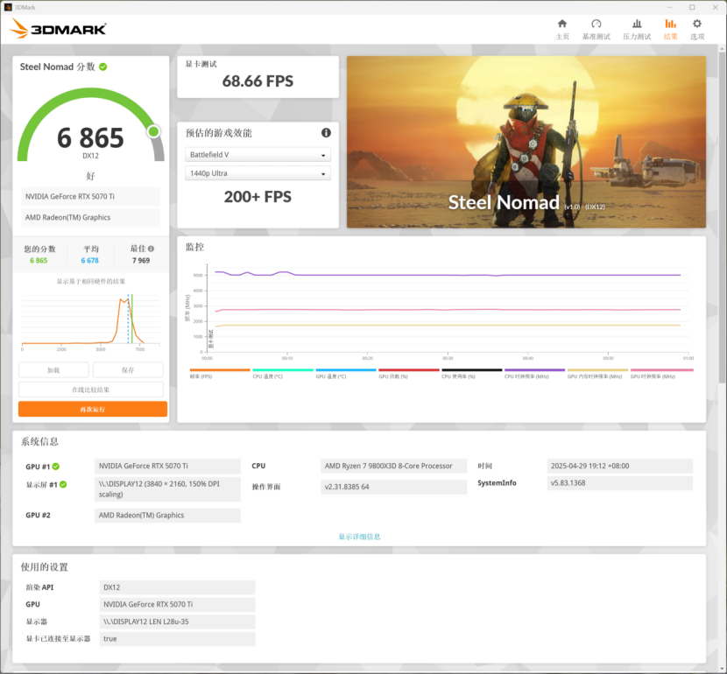Open the Home (主页) tab

562,29
